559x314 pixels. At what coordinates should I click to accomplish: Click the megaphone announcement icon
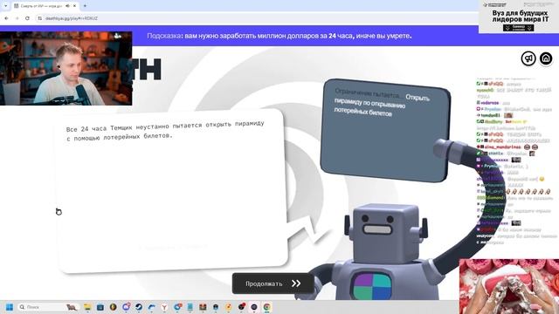coord(528,58)
